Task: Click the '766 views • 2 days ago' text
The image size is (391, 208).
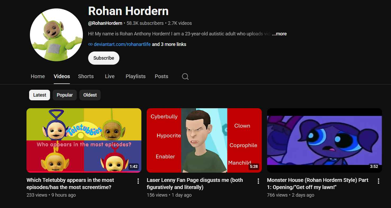Action: click(x=291, y=195)
